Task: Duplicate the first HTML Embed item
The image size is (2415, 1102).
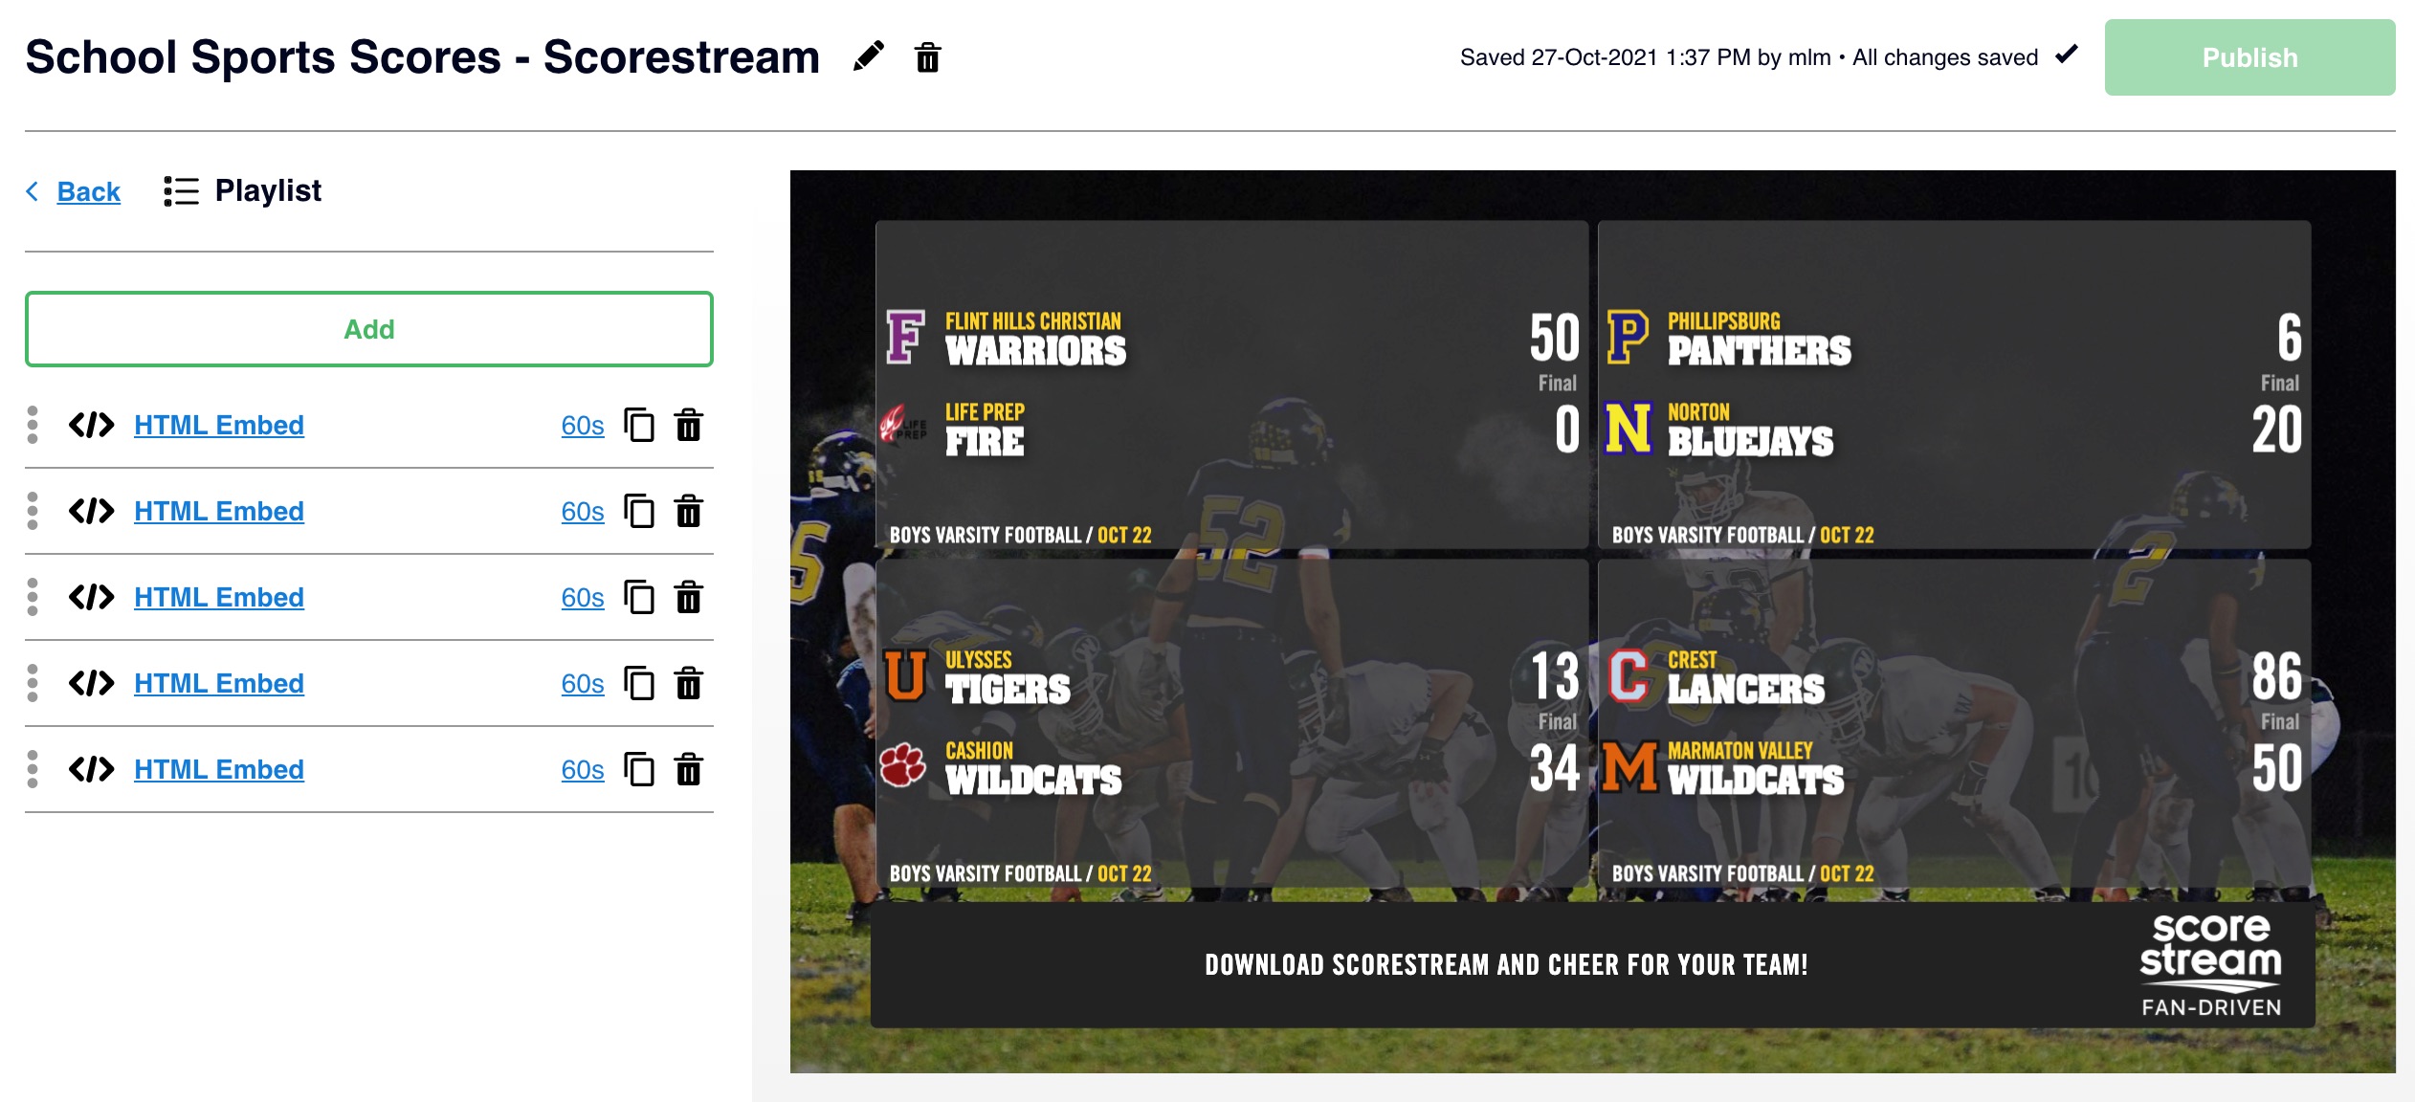Action: [639, 425]
